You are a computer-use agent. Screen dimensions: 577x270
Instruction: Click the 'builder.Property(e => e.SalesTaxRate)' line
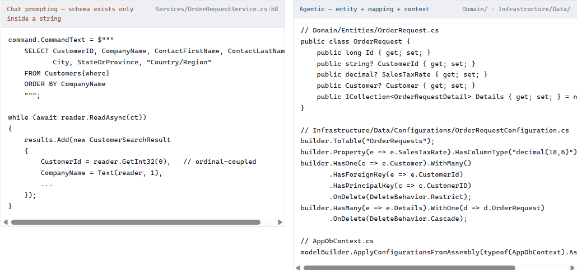point(439,153)
